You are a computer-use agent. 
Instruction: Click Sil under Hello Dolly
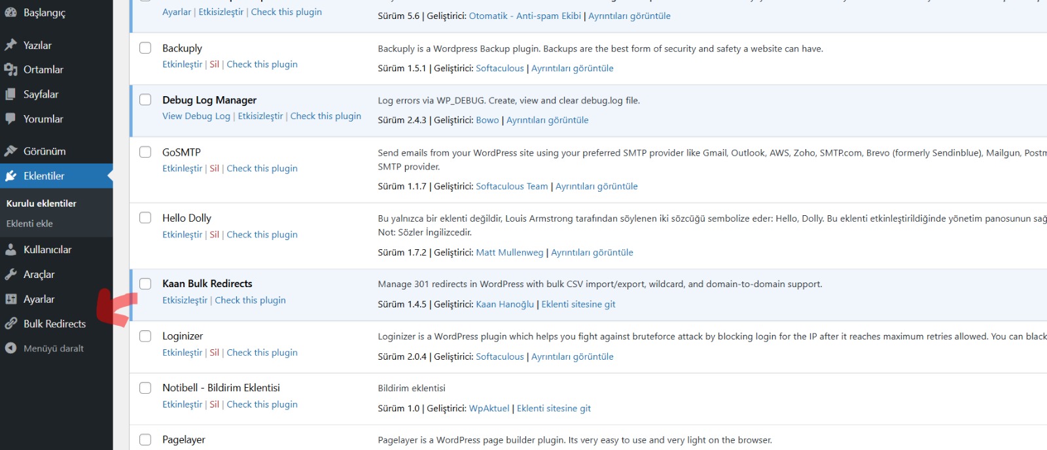click(214, 234)
